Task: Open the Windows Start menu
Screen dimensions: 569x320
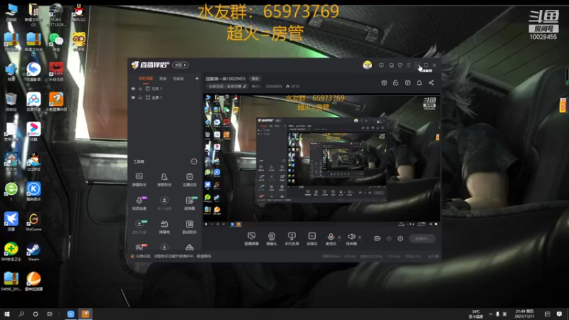Action: click(x=6, y=314)
